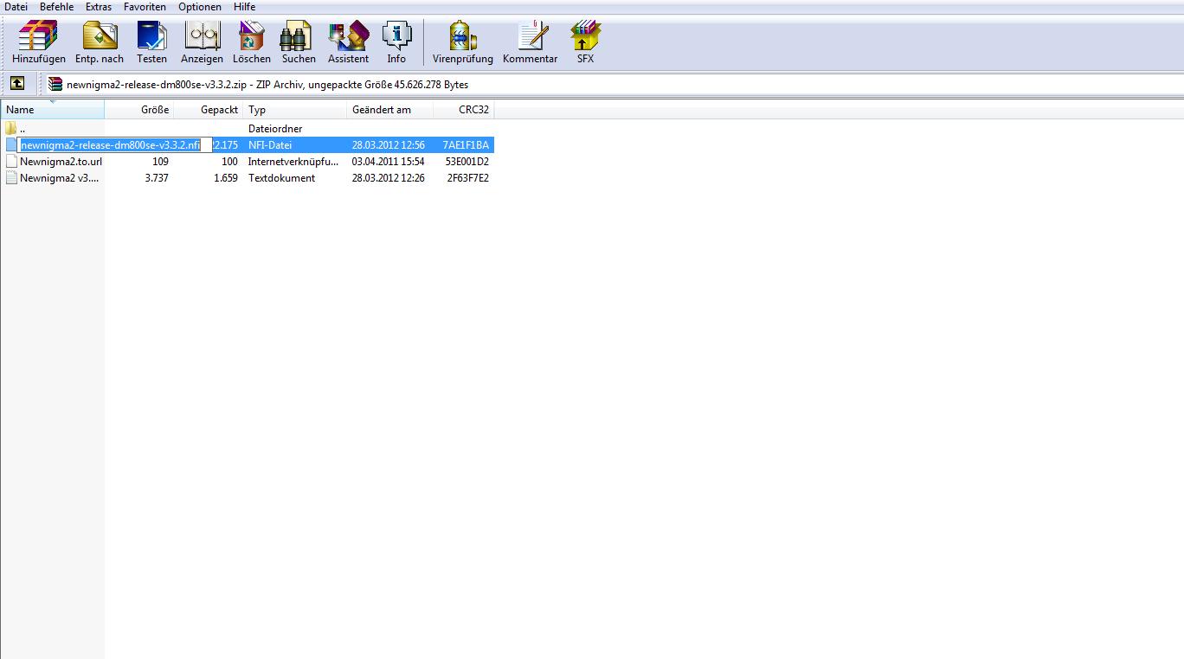This screenshot has height=659, width=1184.
Task: Run Testen on the archive
Action: click(151, 42)
